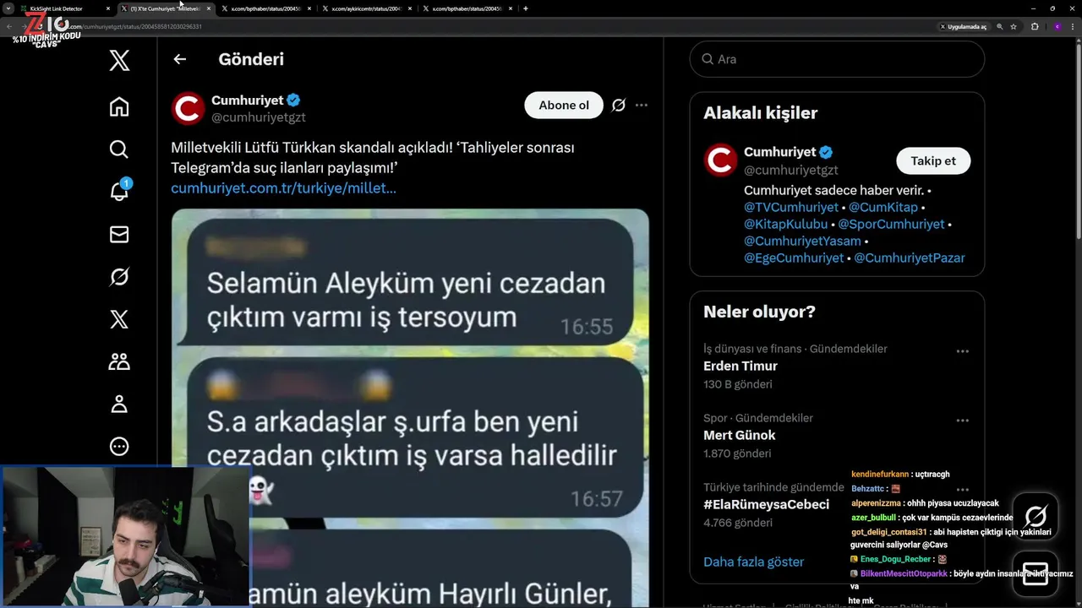
Task: Open Profile person icon in sidebar
Action: [119, 404]
